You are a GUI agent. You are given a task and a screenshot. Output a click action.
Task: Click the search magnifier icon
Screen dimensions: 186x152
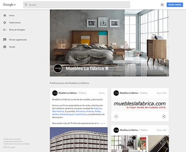(26, 5)
